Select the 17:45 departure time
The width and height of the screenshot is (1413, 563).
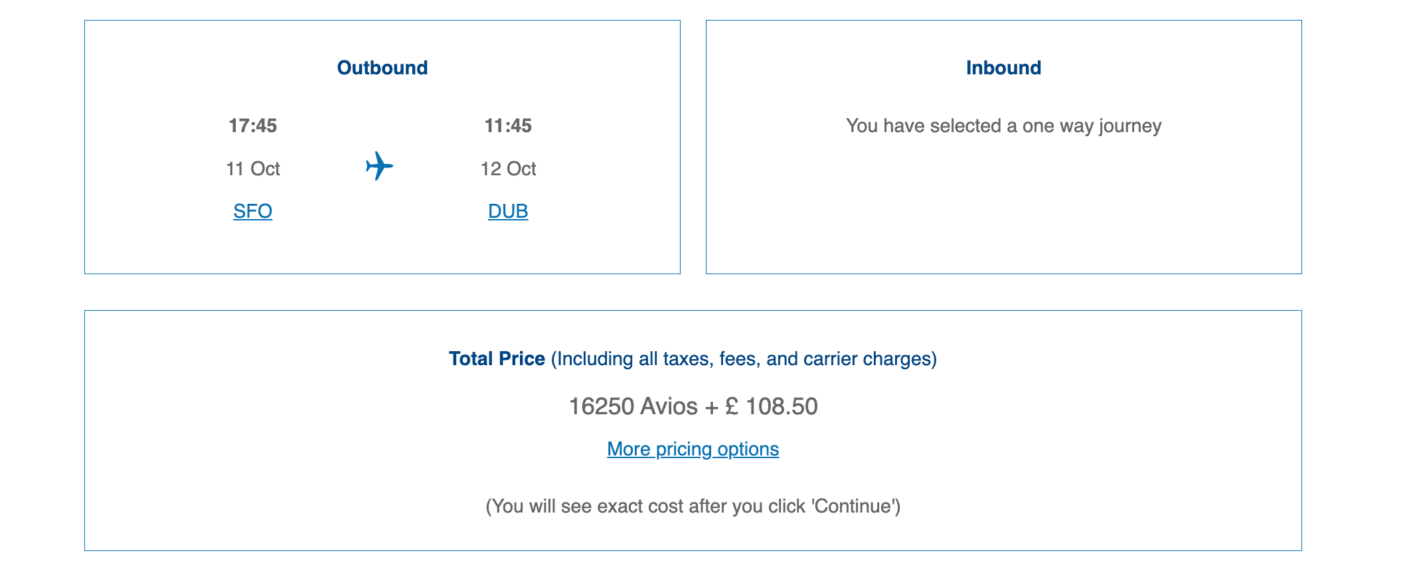coord(253,125)
